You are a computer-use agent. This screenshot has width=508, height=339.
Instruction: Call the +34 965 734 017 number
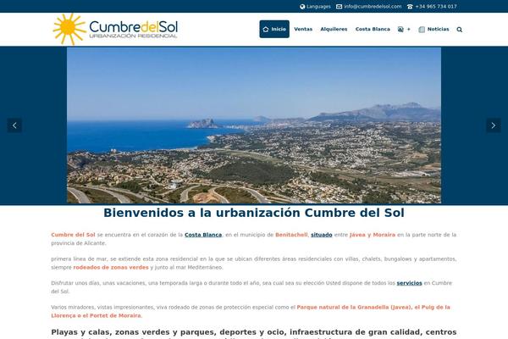(x=436, y=7)
